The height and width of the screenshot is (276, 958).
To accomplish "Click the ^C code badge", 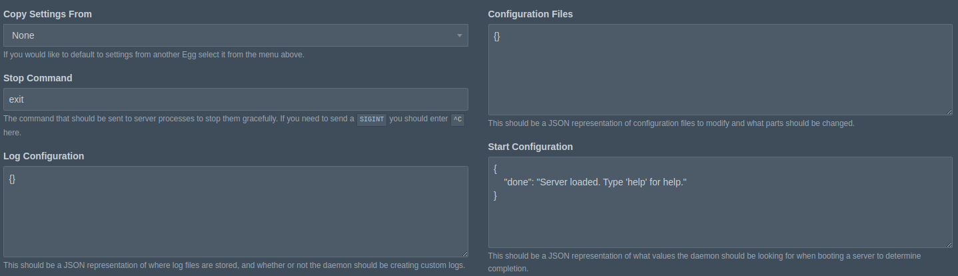I will [457, 119].
